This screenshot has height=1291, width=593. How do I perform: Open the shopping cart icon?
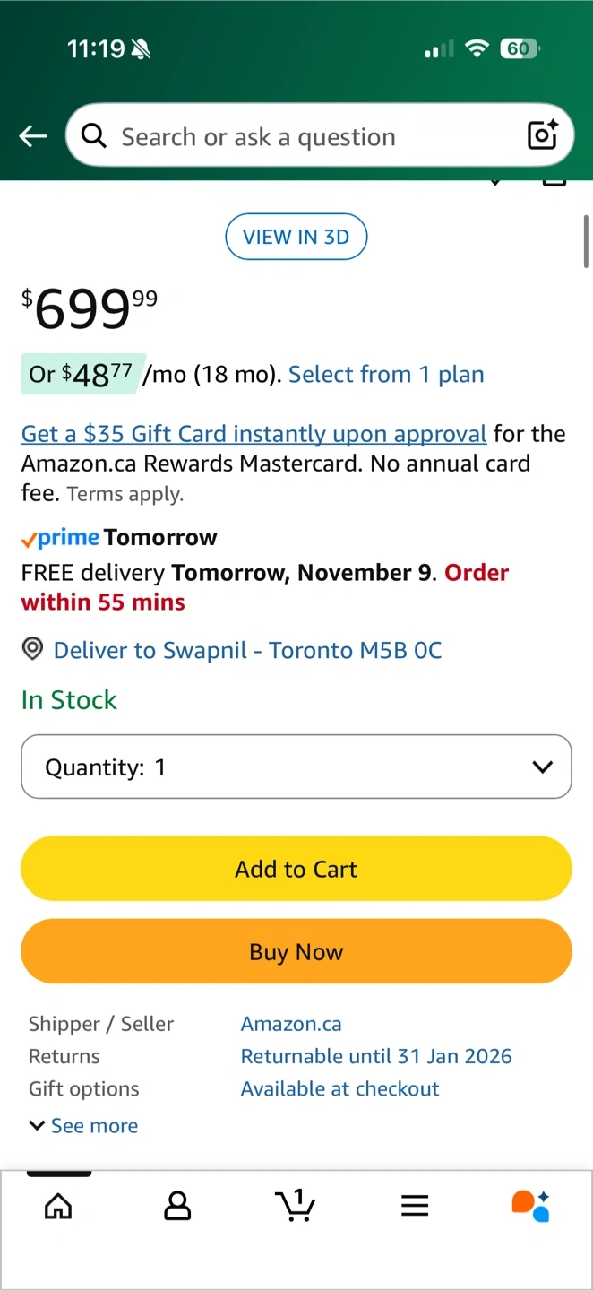point(296,1205)
